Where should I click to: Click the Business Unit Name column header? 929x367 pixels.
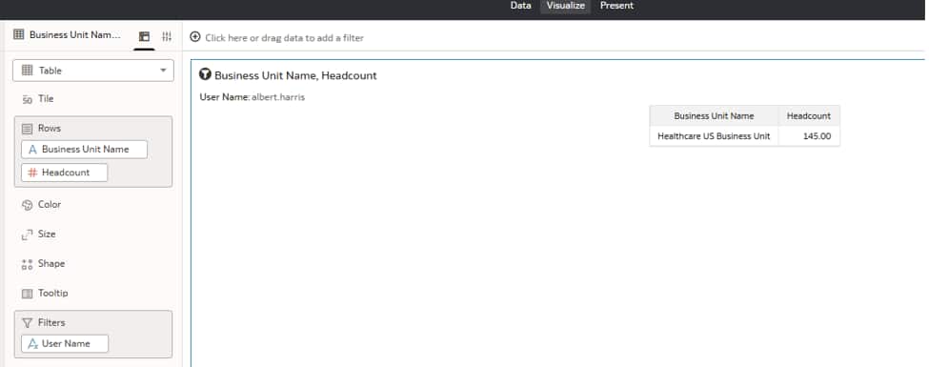pyautogui.click(x=714, y=115)
